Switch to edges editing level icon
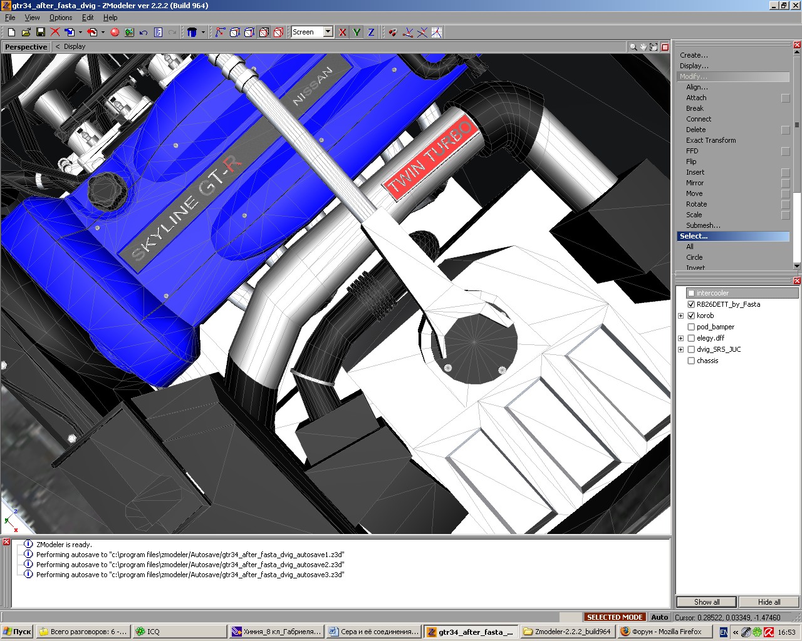Image resolution: width=802 pixels, height=641 pixels. point(234,32)
